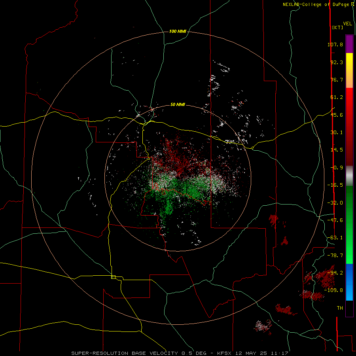Click the -0.9 legend value
Screen dimensions: 356x356
(337, 168)
